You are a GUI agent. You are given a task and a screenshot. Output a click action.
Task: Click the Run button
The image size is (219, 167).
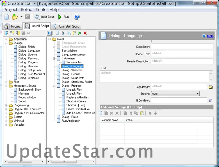[64, 17]
